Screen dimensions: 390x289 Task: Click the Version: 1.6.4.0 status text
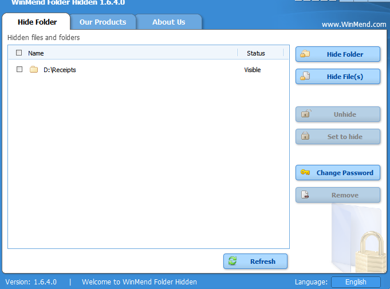click(31, 282)
